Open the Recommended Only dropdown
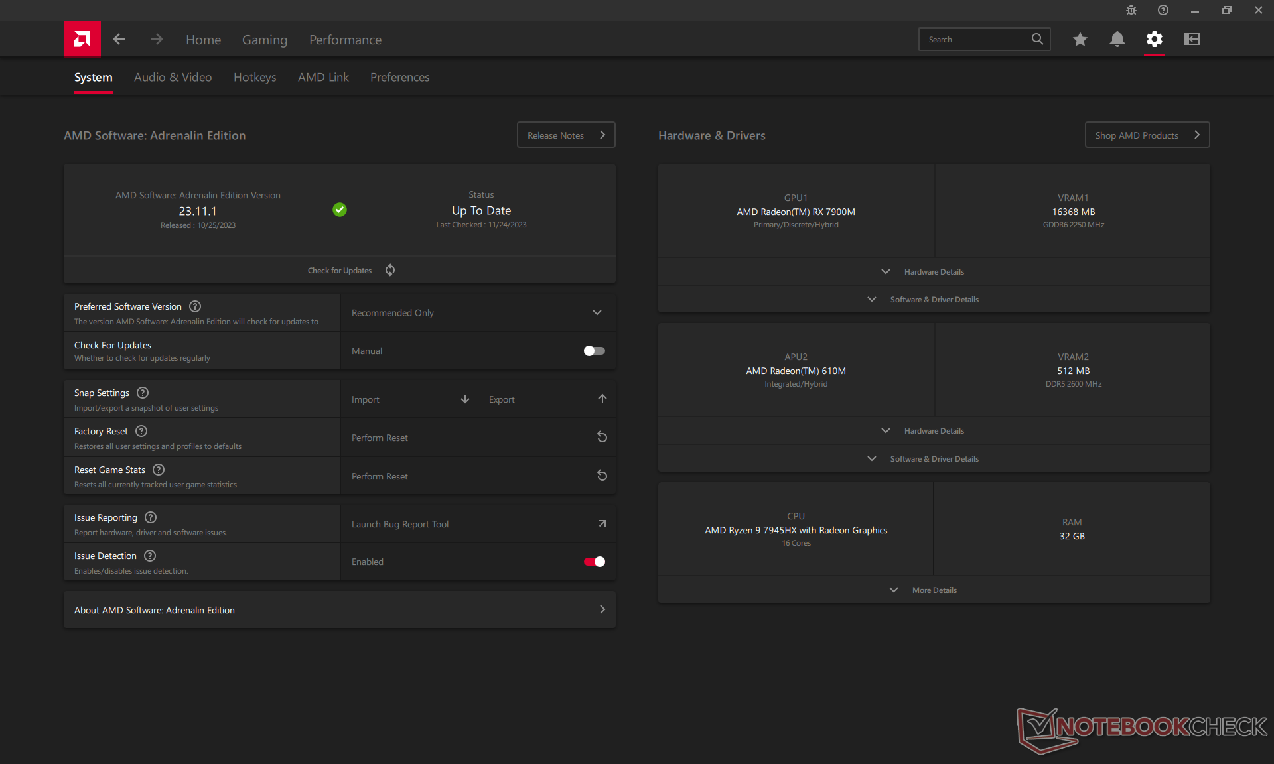The height and width of the screenshot is (764, 1274). click(x=478, y=312)
